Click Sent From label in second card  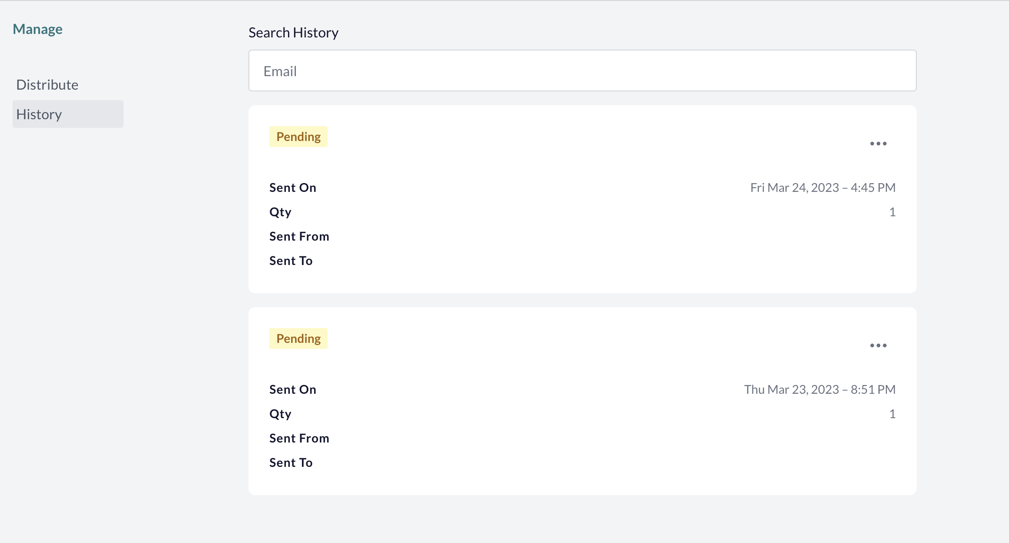point(299,438)
